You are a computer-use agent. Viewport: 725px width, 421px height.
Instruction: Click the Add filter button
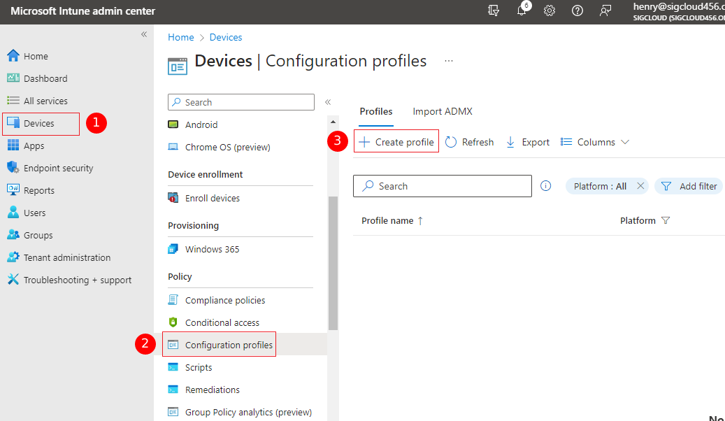(x=689, y=186)
